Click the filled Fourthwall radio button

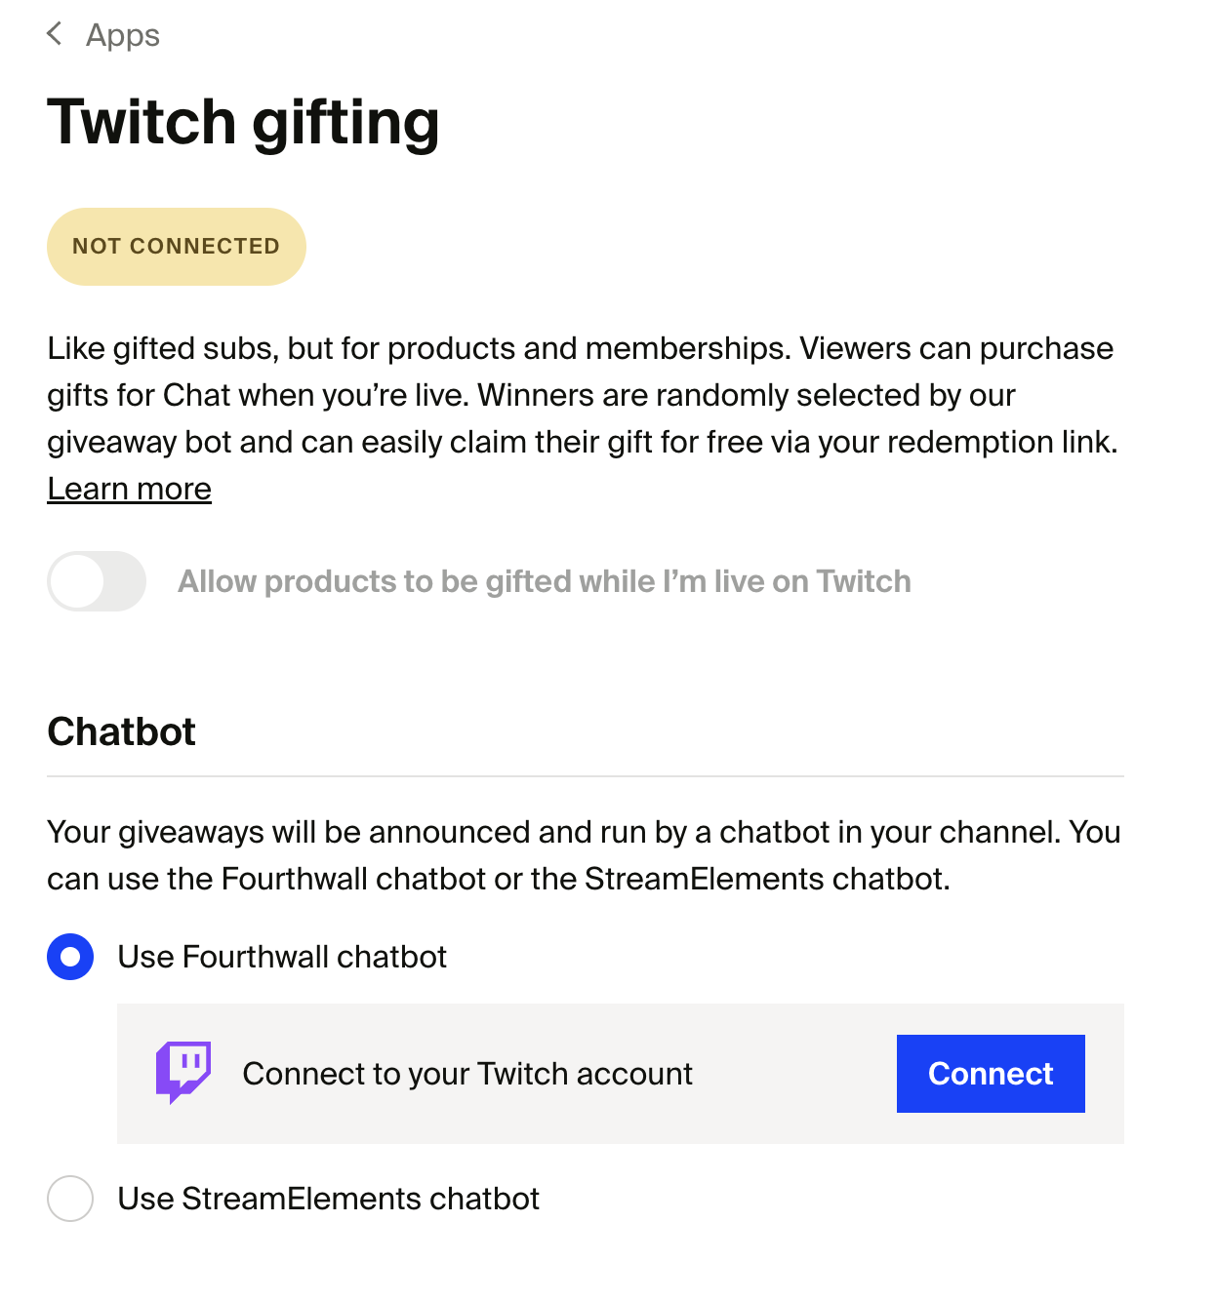tap(69, 957)
